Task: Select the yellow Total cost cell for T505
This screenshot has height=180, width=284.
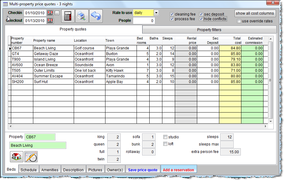Action: (230, 71)
